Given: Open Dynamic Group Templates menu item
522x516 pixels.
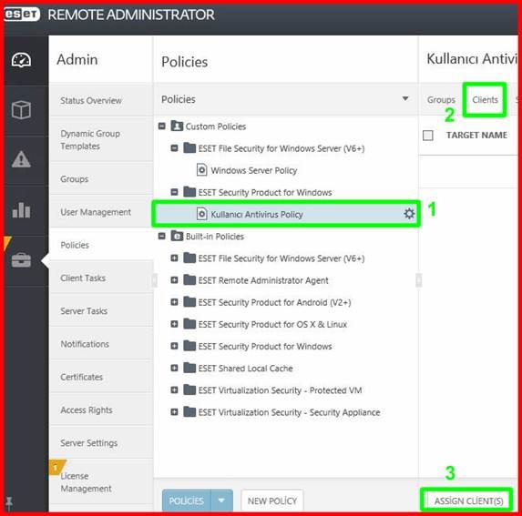Looking at the screenshot, I should pyautogui.click(x=101, y=139).
